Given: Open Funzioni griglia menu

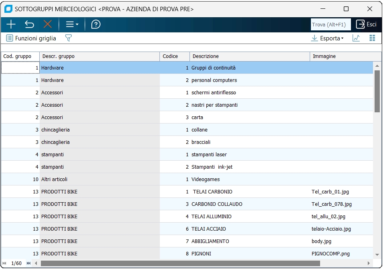Looking at the screenshot, I should [31, 38].
